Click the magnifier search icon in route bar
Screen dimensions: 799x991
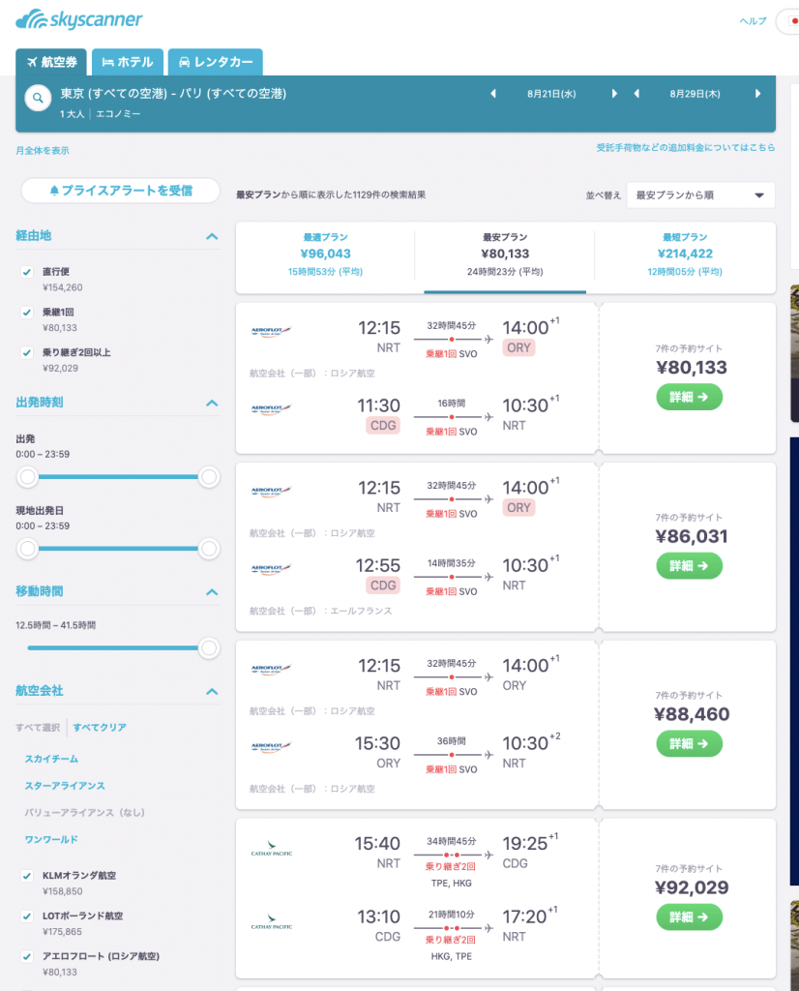point(38,98)
